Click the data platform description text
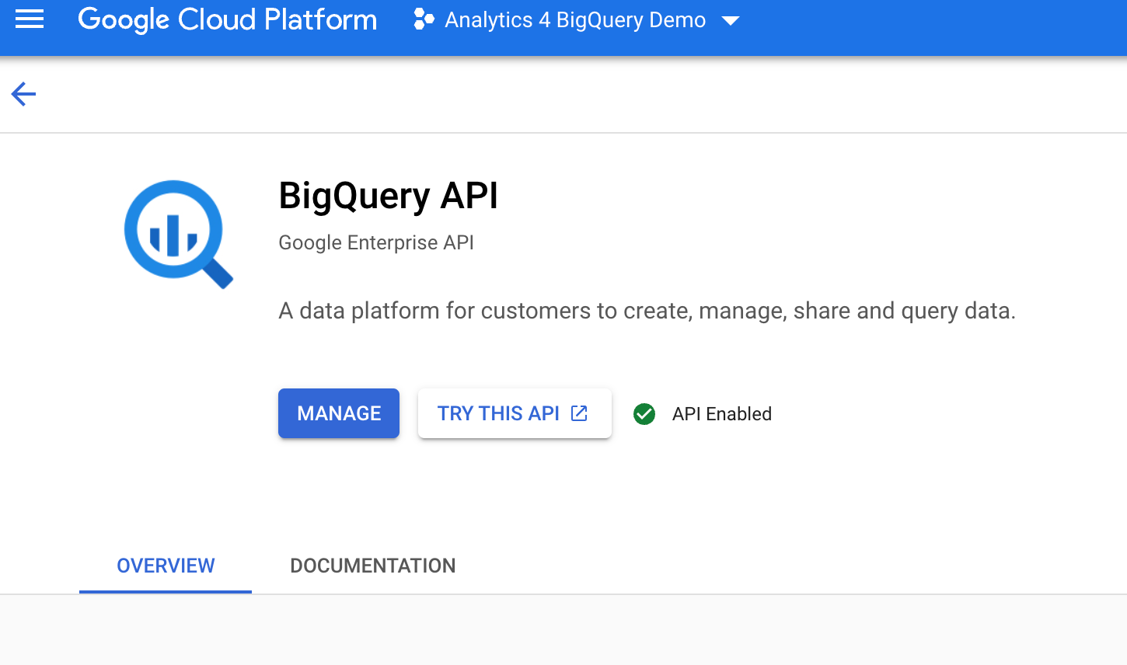 coord(647,311)
